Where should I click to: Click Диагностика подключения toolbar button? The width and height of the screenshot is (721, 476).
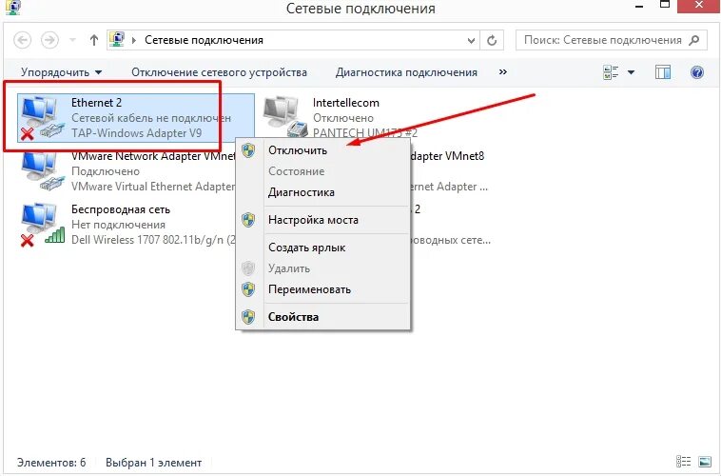(406, 72)
